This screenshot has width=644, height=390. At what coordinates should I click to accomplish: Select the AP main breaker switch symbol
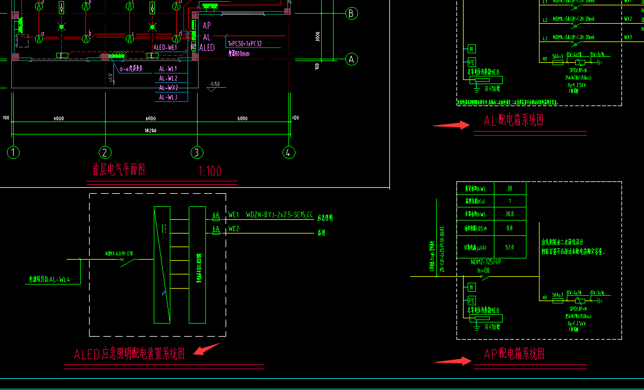485,277
